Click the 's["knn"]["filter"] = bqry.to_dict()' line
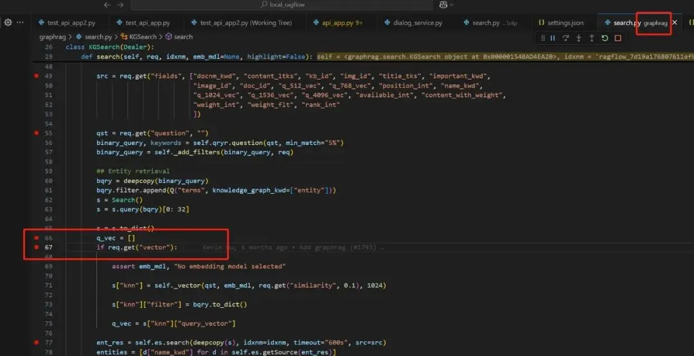The width and height of the screenshot is (694, 356). click(x=179, y=304)
